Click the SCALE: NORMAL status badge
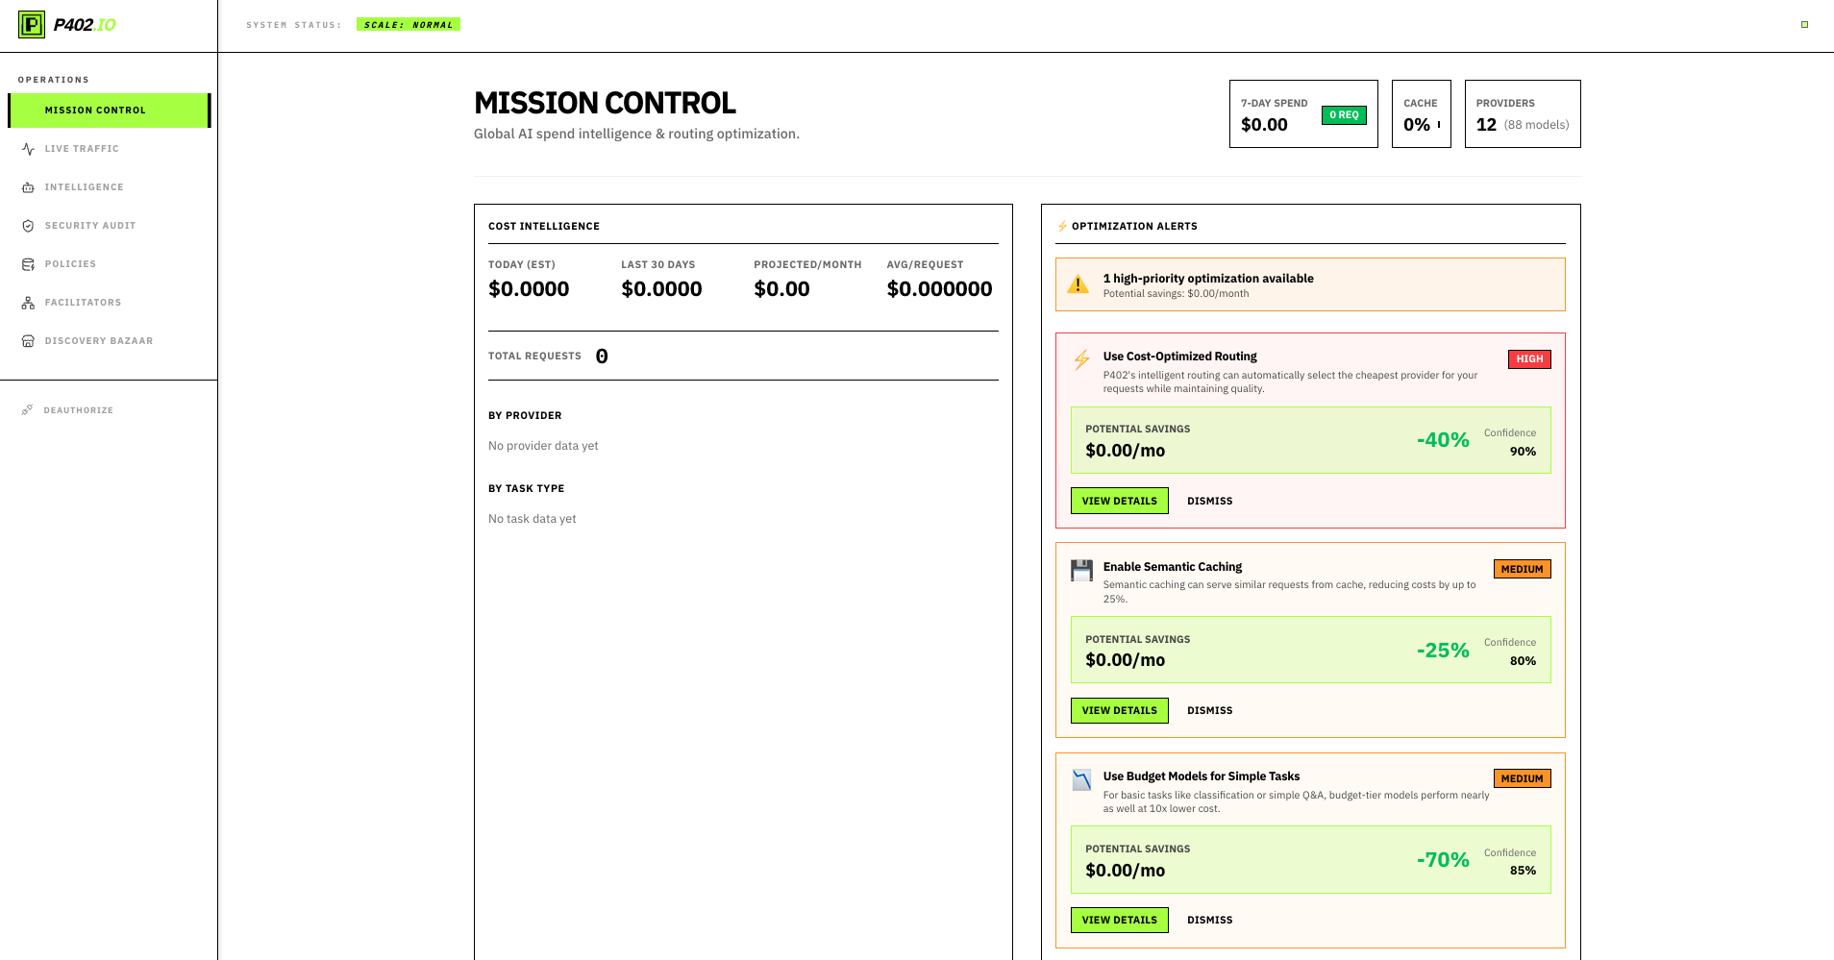 [409, 24]
